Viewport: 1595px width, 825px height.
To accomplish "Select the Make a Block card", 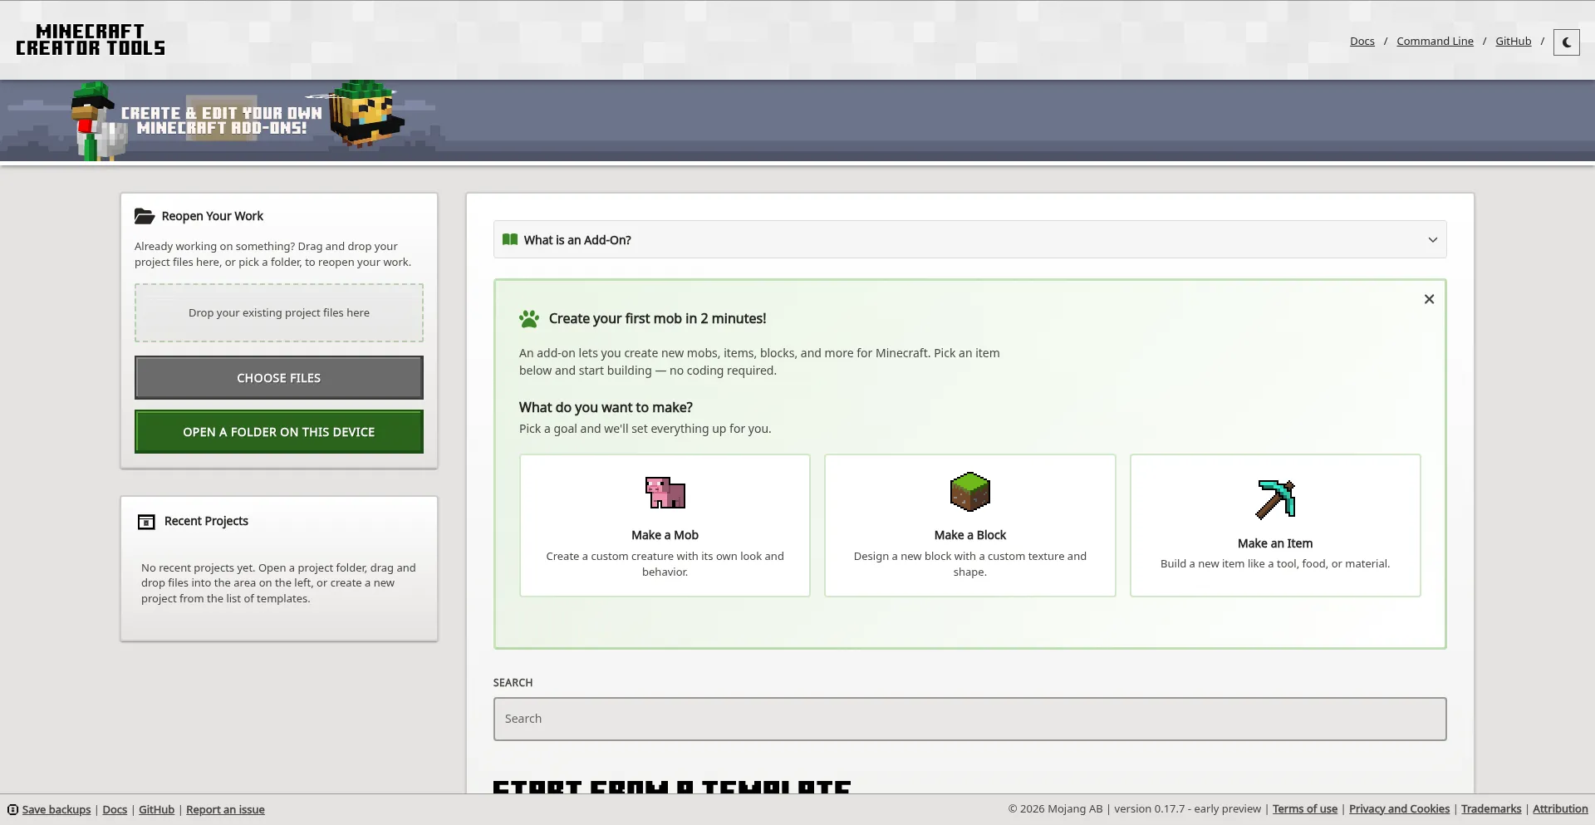I will point(969,525).
